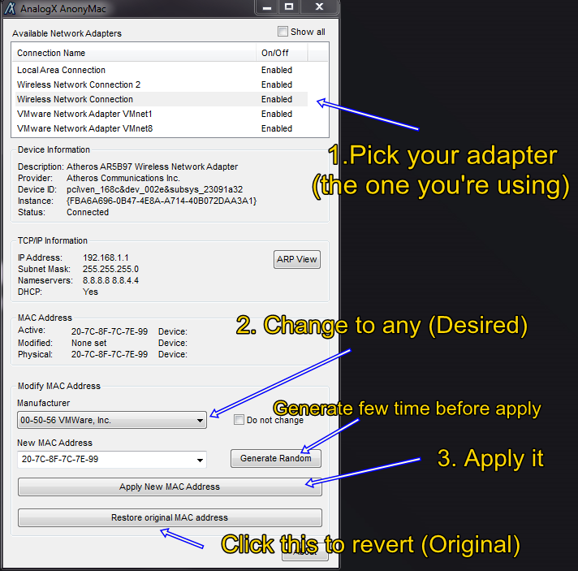This screenshot has width=578, height=571.
Task: Click the Device ID pci\ven_168c value
Action: tap(155, 189)
